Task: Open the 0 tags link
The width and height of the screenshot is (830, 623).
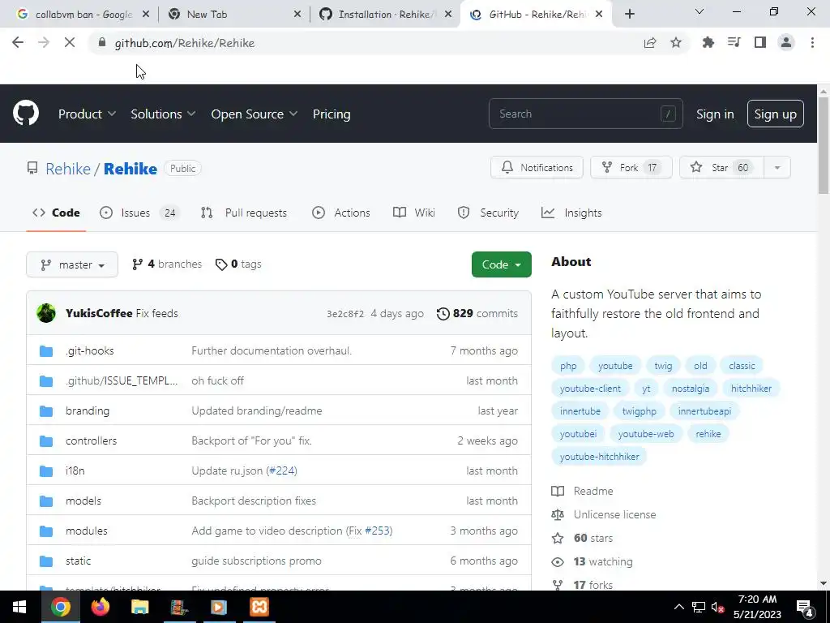Action: pyautogui.click(x=238, y=264)
